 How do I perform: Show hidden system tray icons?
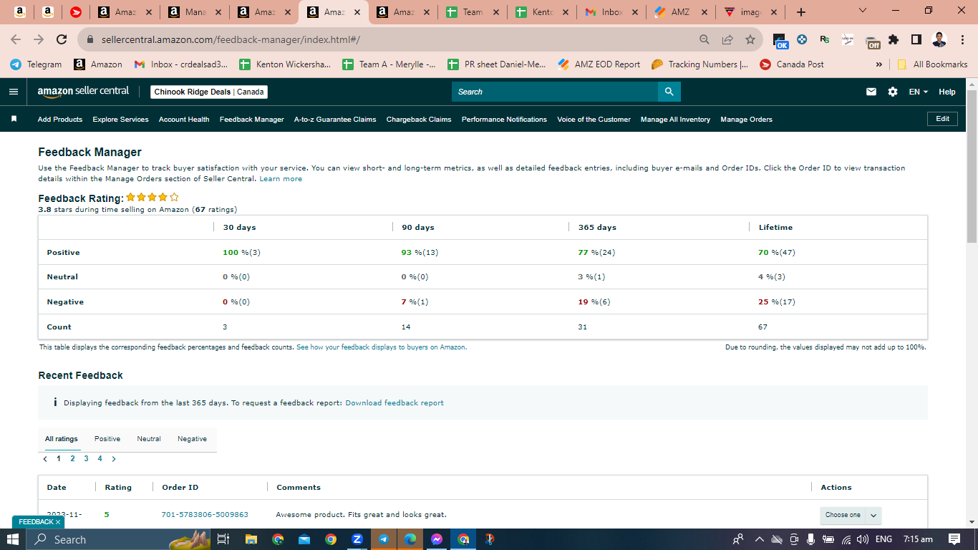[x=759, y=539]
